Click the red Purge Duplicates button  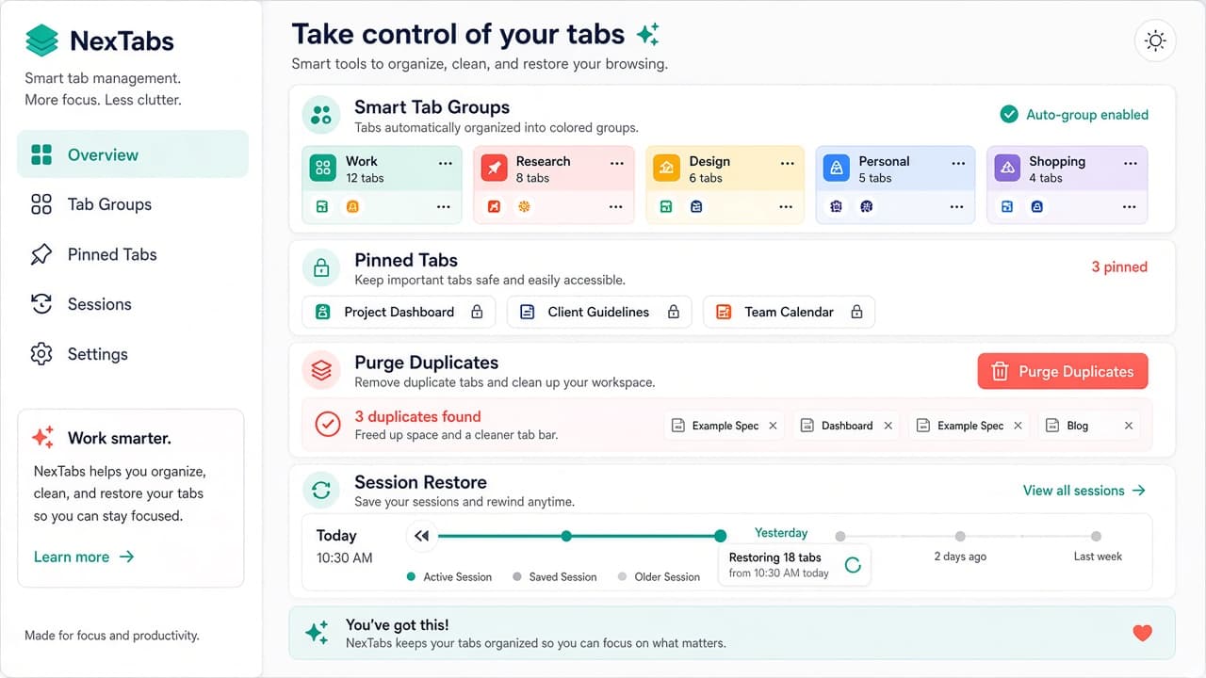1063,371
